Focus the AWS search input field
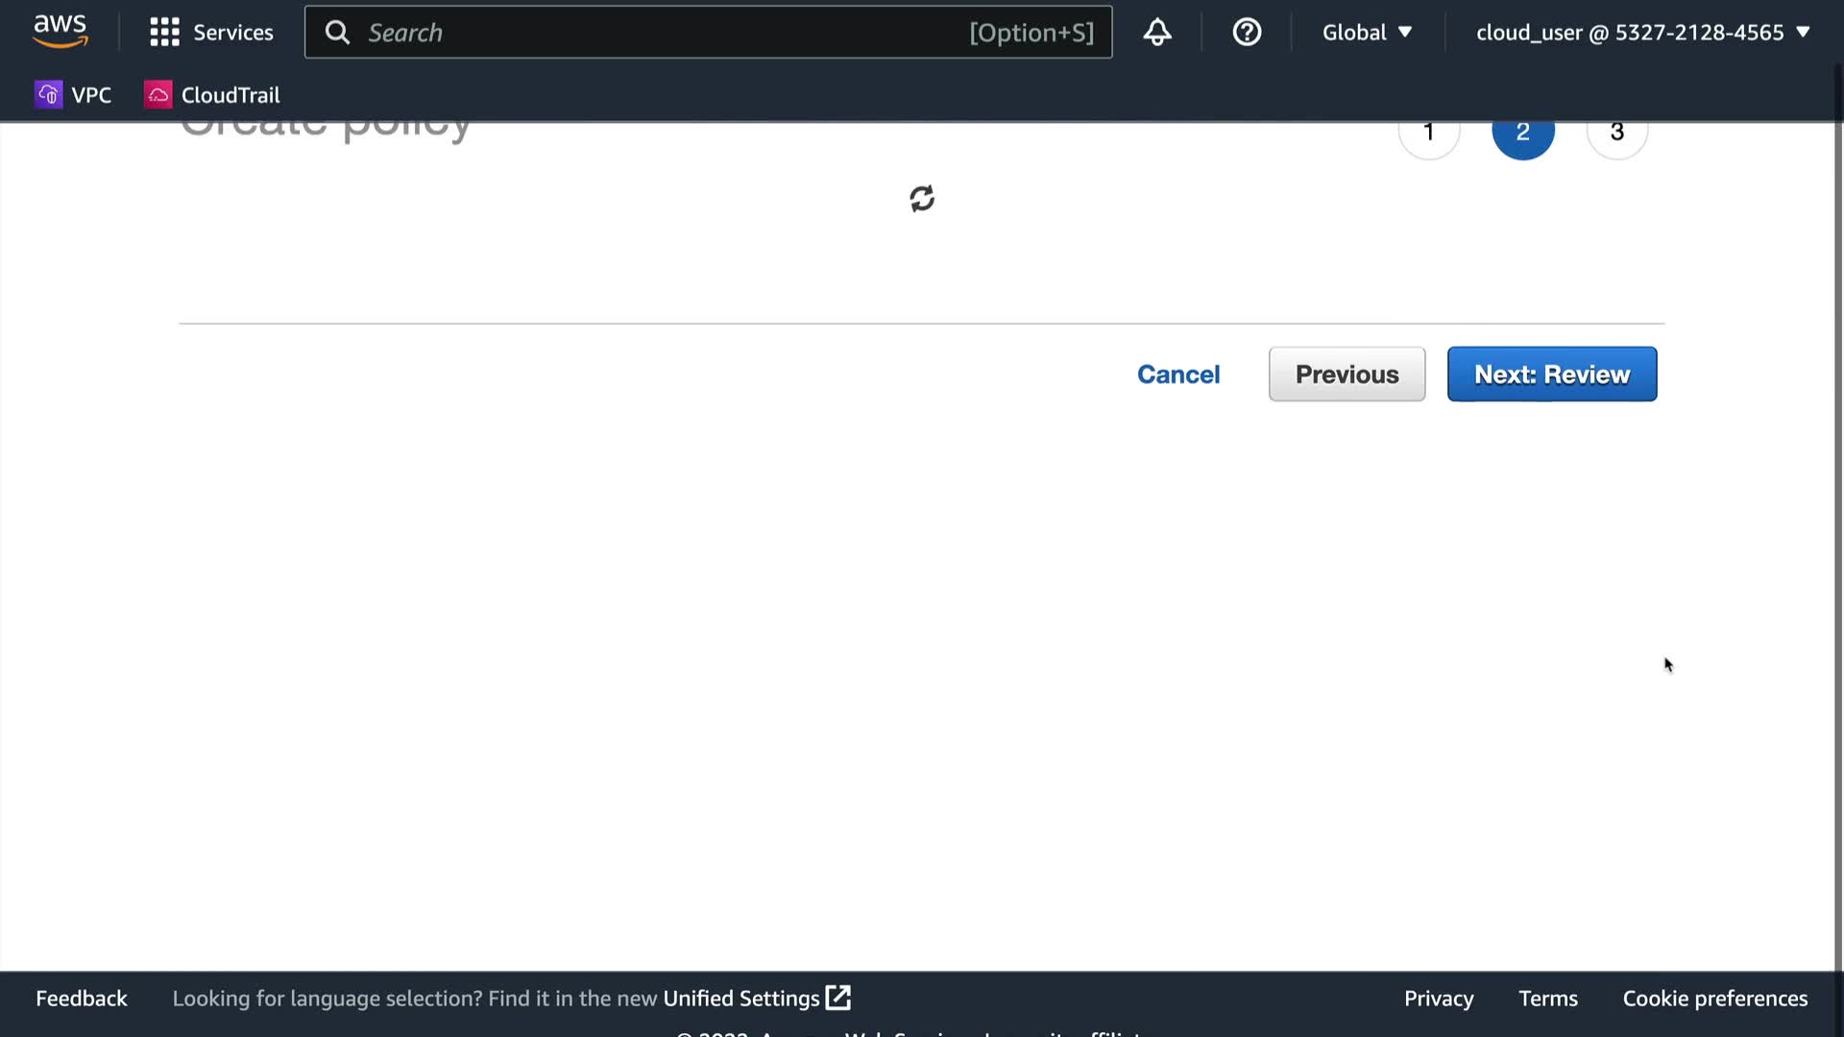This screenshot has width=1844, height=1037. coord(663,33)
